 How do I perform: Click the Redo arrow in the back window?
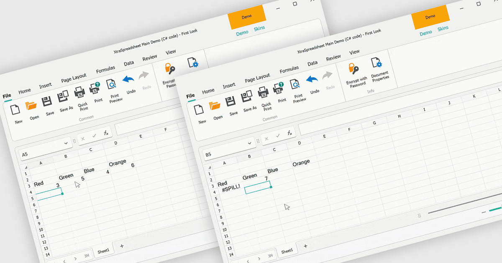pos(145,75)
